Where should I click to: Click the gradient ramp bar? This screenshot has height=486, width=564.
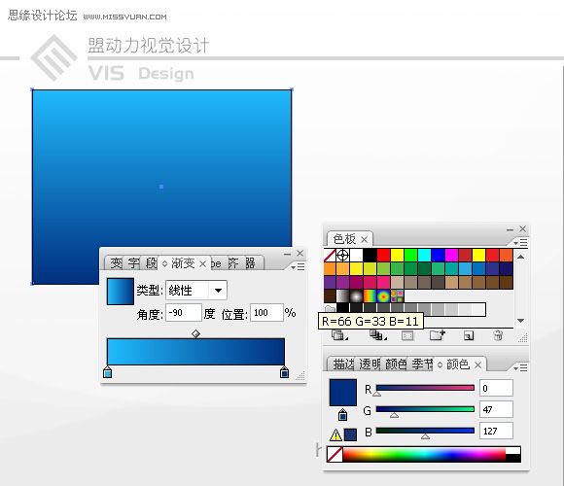pos(195,352)
